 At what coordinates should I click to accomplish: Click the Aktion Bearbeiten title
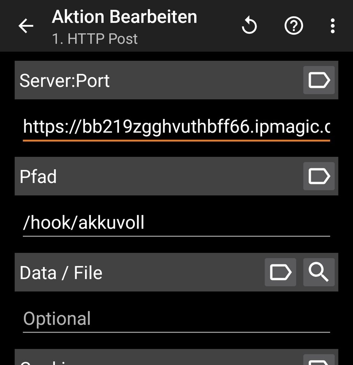(124, 17)
